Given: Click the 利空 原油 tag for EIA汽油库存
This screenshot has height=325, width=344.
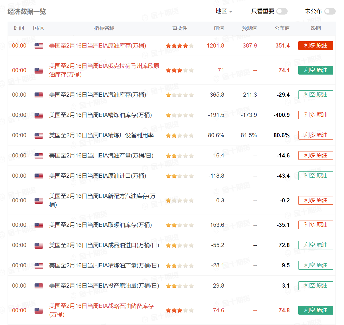Looking at the screenshot, I should 316,95.
